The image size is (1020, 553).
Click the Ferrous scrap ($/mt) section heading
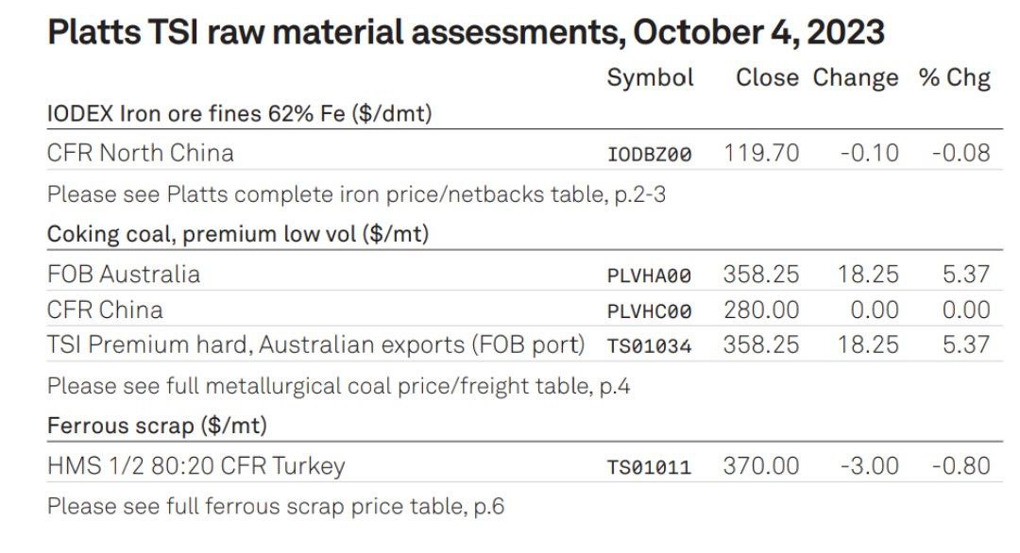pos(158,427)
